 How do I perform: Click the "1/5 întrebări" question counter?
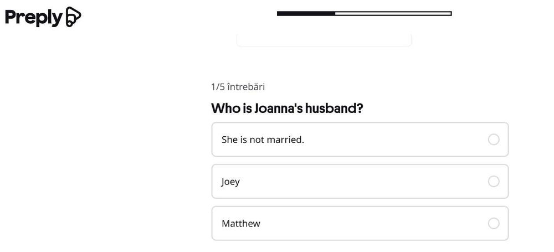pyautogui.click(x=238, y=87)
